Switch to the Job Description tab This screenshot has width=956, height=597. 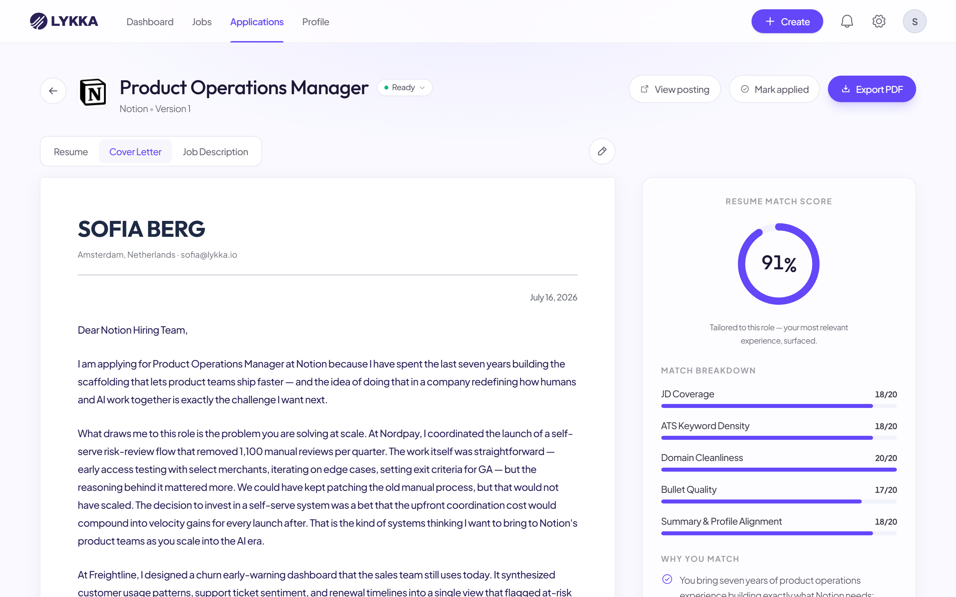215,152
